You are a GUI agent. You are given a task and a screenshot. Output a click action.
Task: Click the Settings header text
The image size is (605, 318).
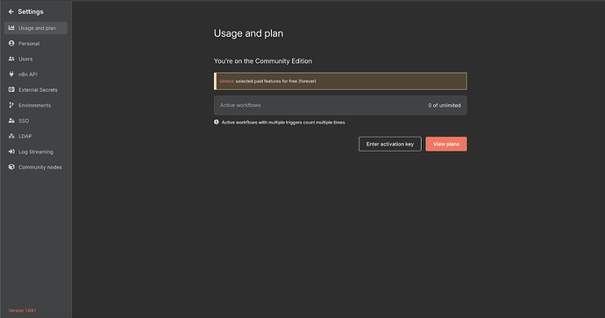(31, 12)
